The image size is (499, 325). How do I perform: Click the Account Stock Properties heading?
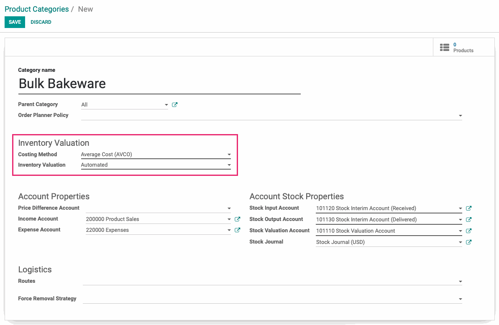[x=297, y=196]
